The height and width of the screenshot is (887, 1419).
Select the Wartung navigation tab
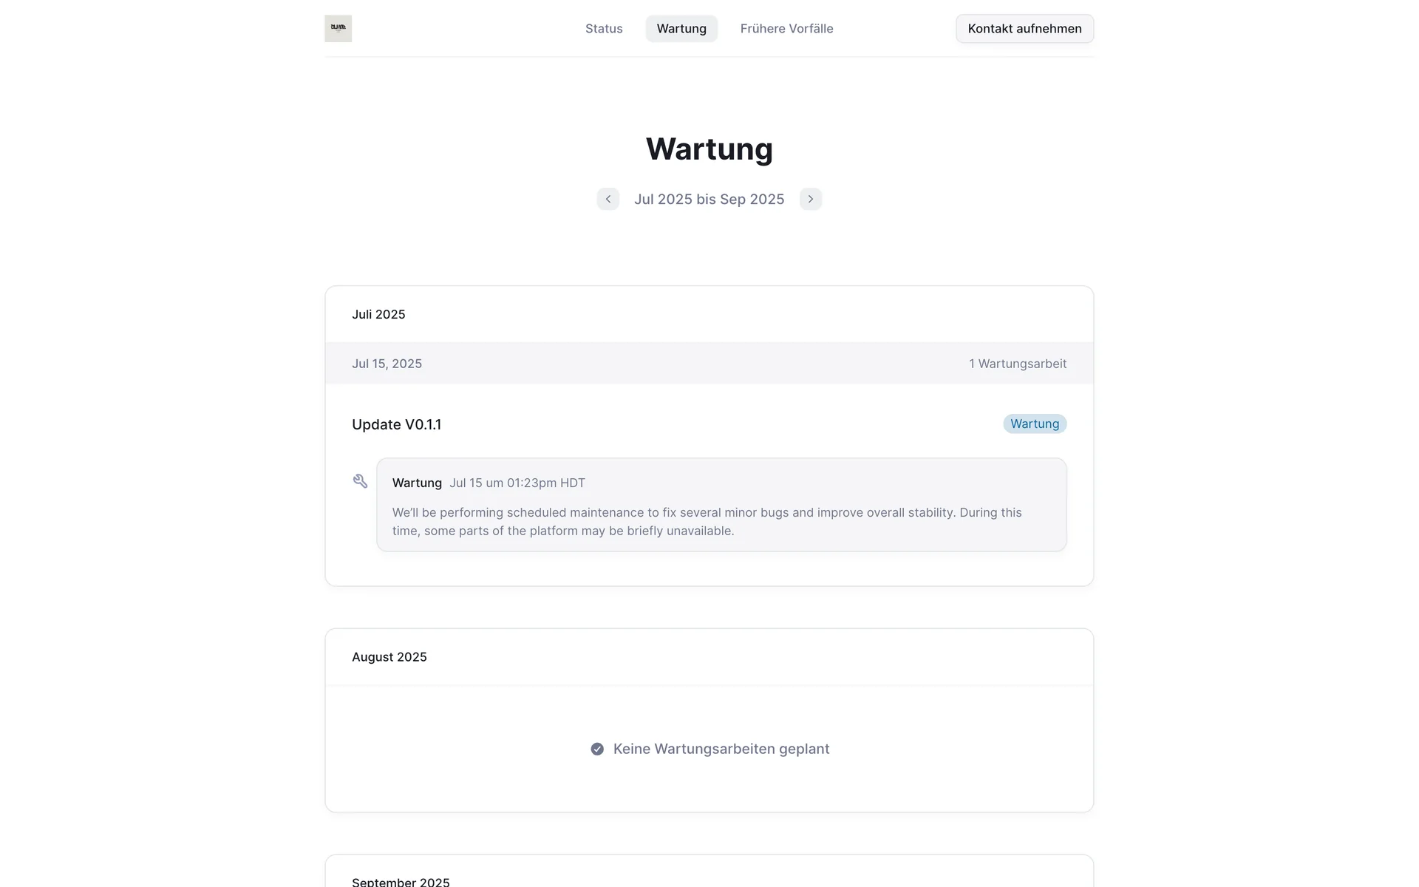(x=681, y=29)
